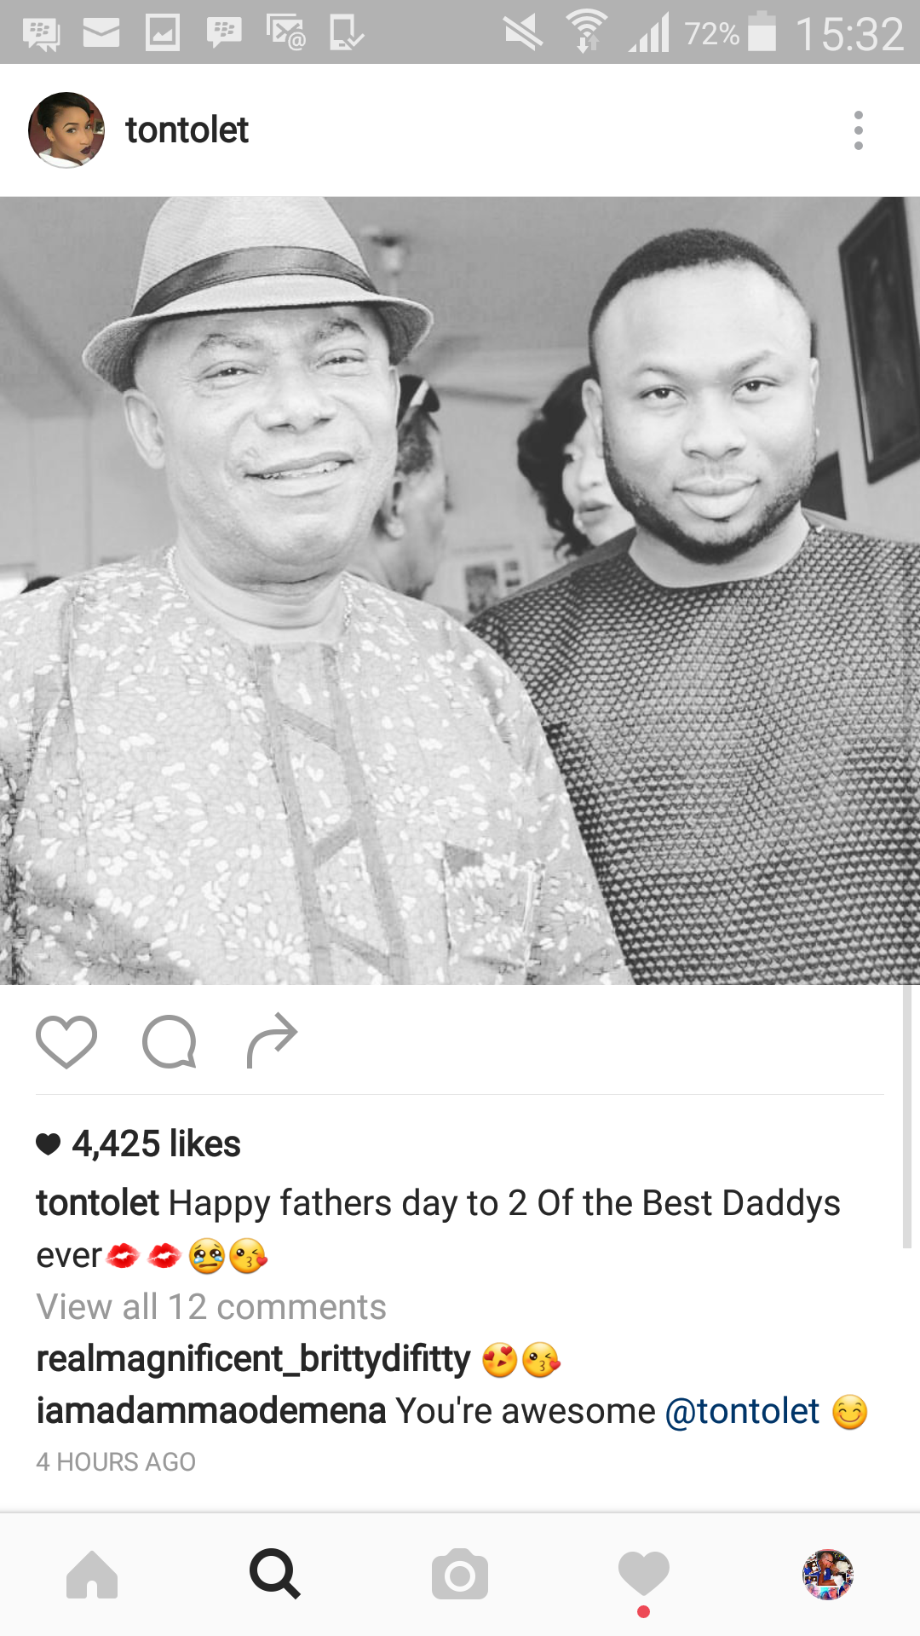Open the Activity heart tab
This screenshot has width=920, height=1636.
(644, 1575)
